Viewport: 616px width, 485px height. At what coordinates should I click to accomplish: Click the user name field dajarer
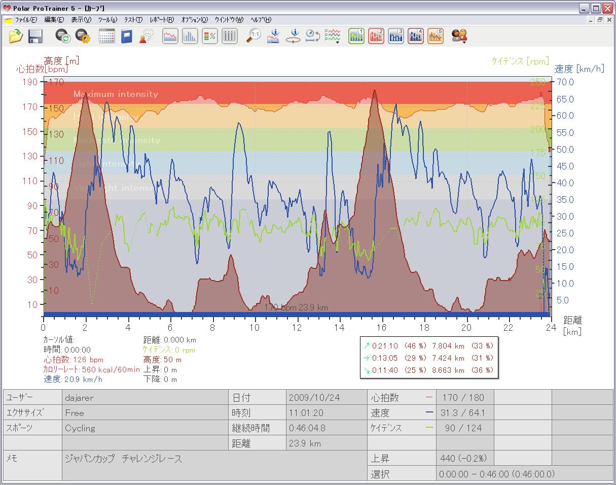pos(145,397)
